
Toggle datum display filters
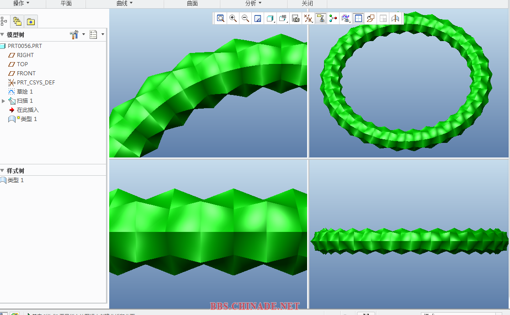click(x=308, y=18)
